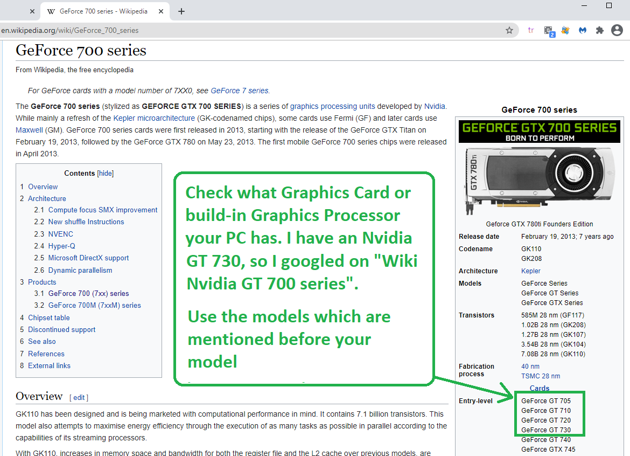The height and width of the screenshot is (456, 630).
Task: Open the blue M extension icon
Action: coord(583,30)
